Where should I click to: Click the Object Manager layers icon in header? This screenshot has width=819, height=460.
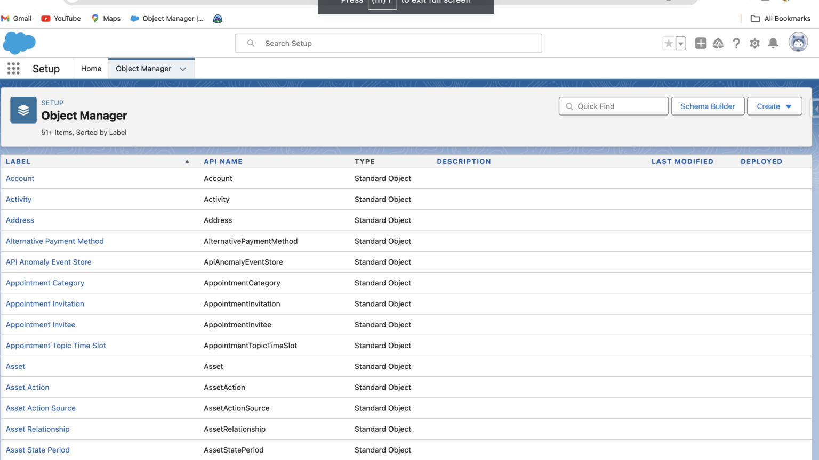point(23,110)
